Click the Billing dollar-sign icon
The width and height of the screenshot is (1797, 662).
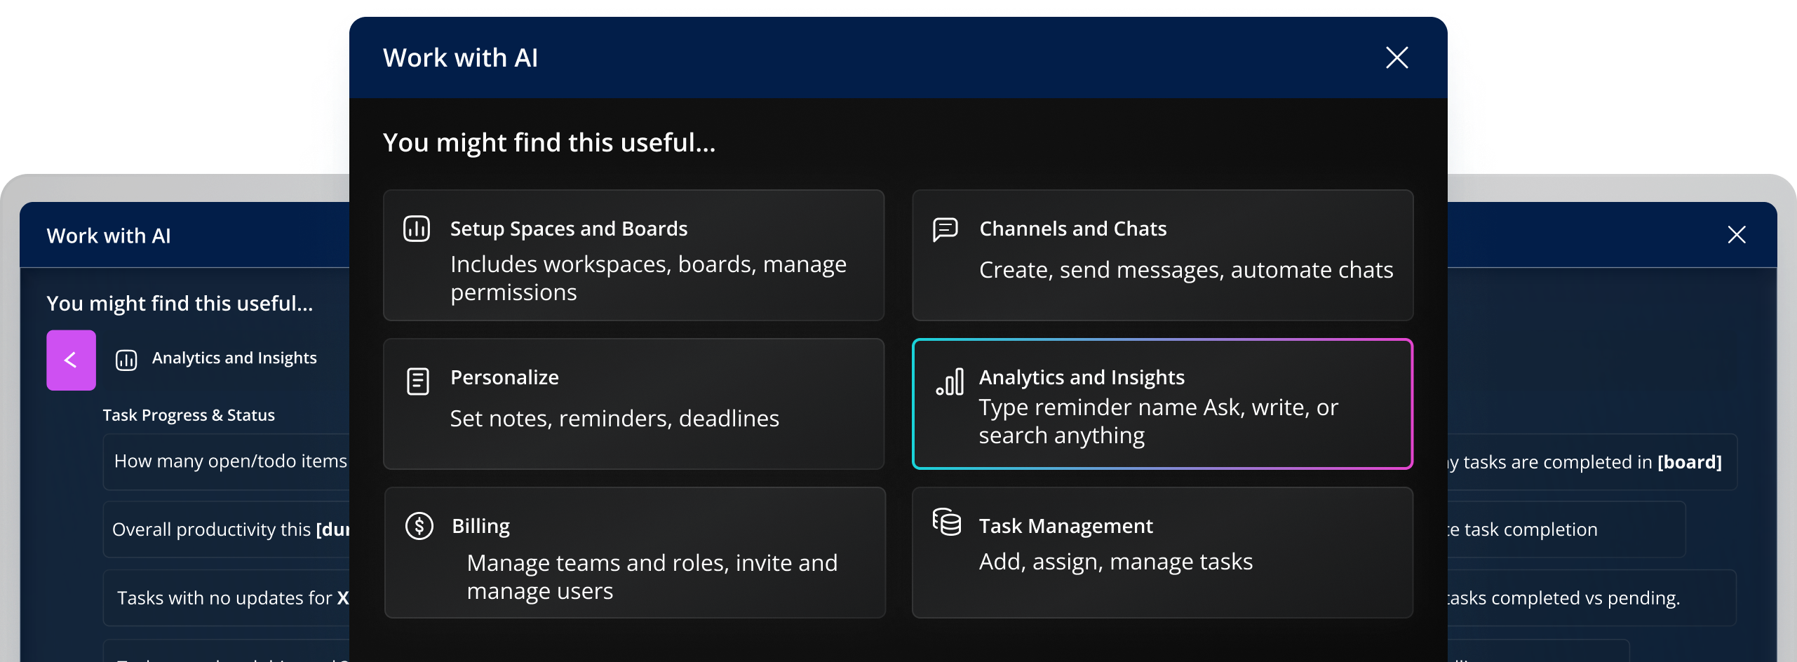(419, 526)
